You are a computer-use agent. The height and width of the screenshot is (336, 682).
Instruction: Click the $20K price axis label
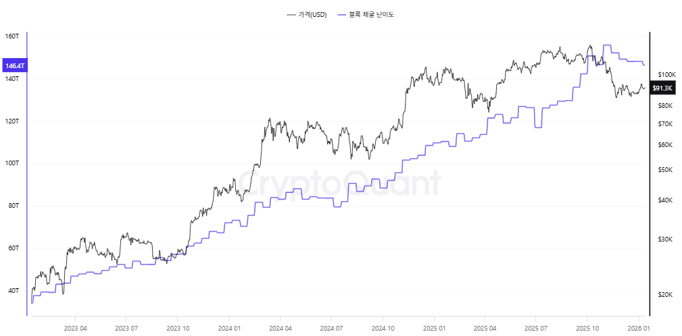pos(666,295)
